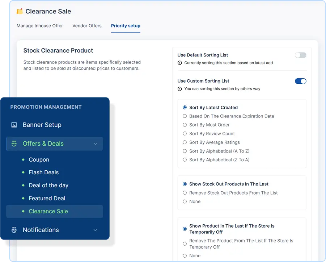This screenshot has height=262, width=326.
Task: Click the info icon beside 'Currently sorting this section'
Action: 180,63
